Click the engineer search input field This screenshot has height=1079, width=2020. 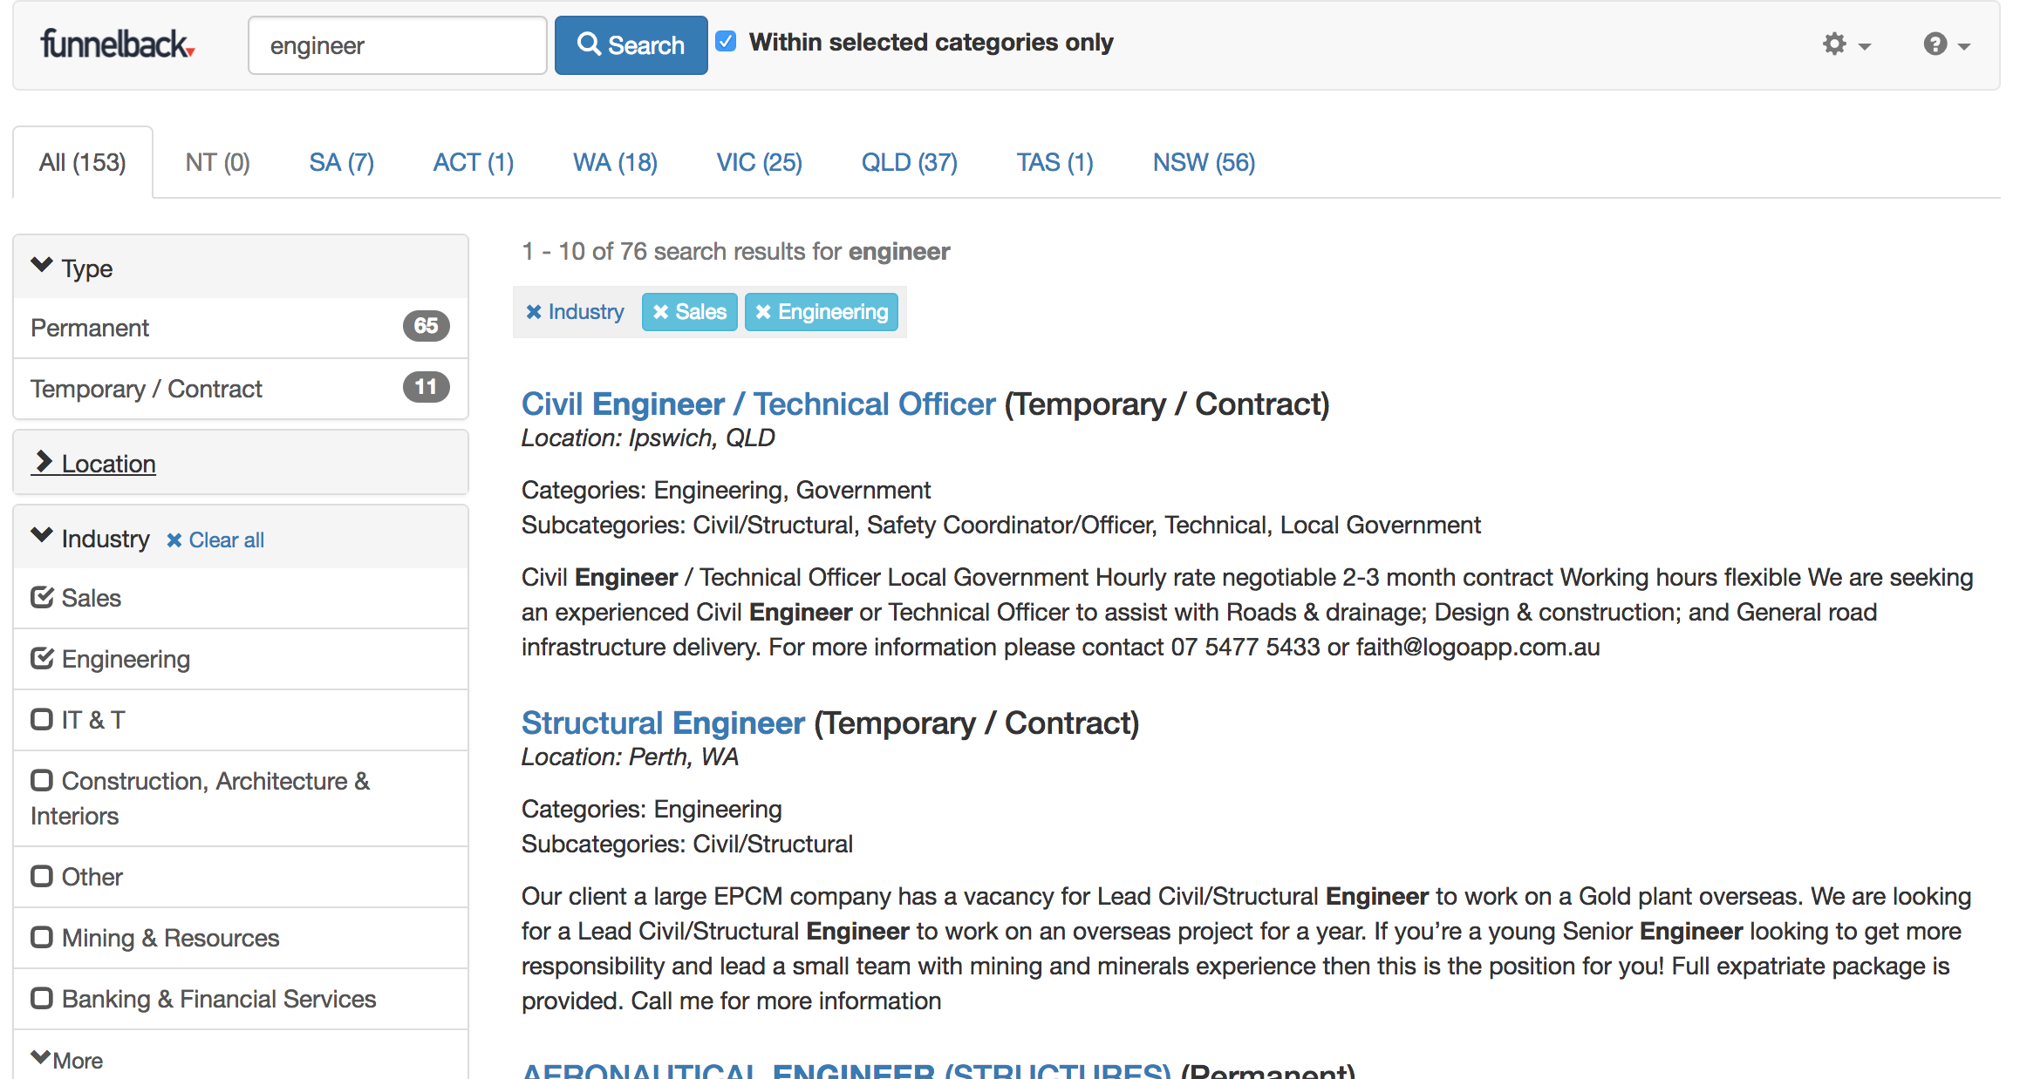(397, 45)
